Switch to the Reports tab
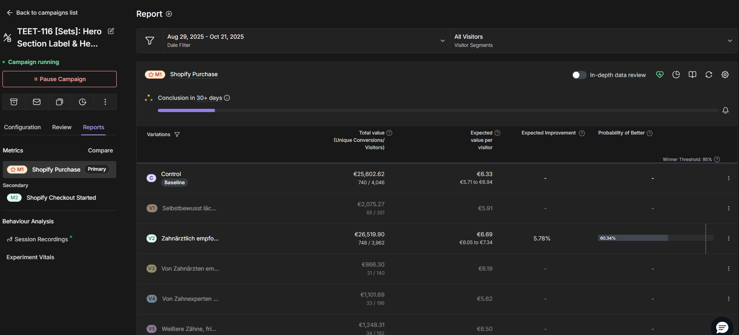 (93, 127)
